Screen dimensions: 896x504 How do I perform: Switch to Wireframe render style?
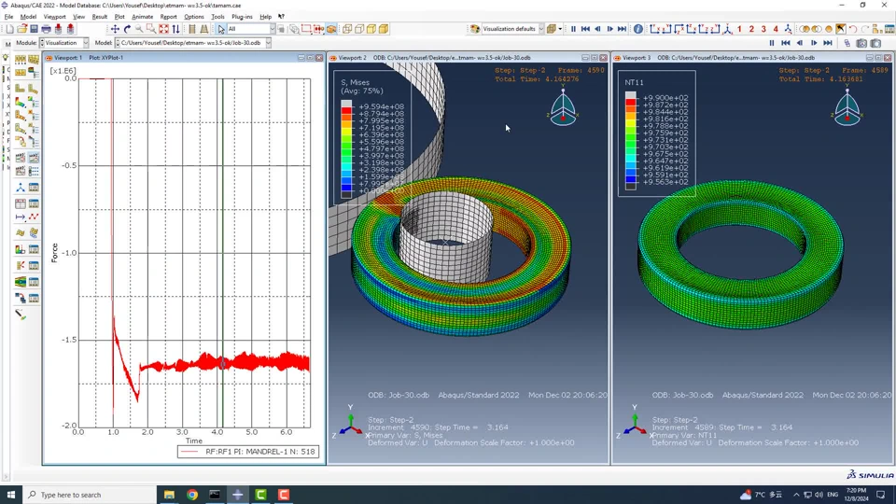pyautogui.click(x=347, y=29)
